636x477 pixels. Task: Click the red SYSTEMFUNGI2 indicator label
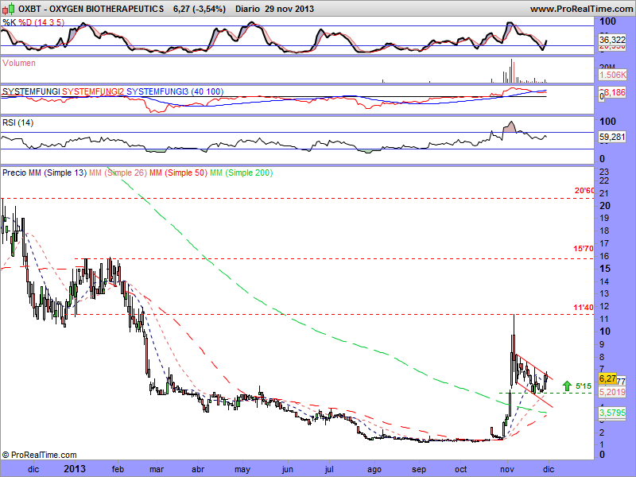(x=93, y=91)
